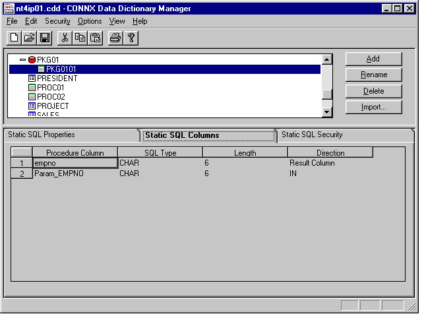The width and height of the screenshot is (426, 318).
Task: Select the PKG0101 tree item
Action: [165, 69]
